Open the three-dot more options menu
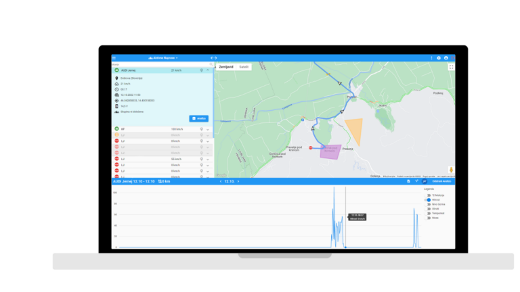 coord(431,58)
